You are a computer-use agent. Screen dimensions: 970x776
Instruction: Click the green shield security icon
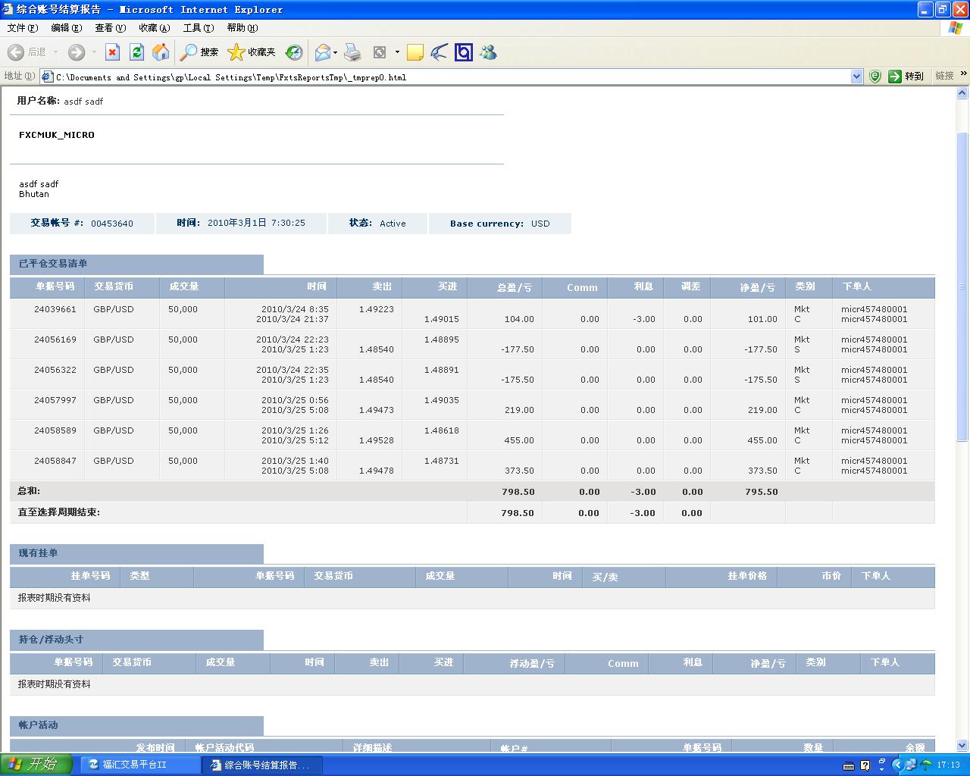point(875,77)
